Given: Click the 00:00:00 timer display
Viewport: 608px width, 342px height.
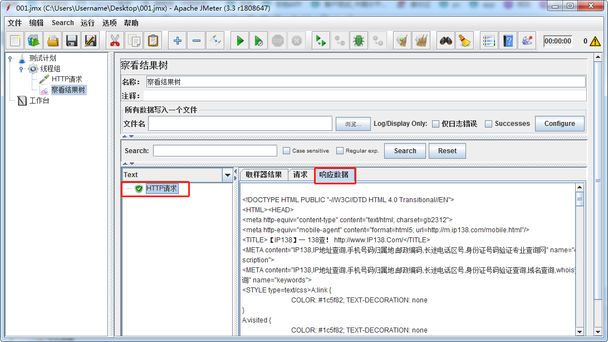Looking at the screenshot, I should [x=557, y=41].
